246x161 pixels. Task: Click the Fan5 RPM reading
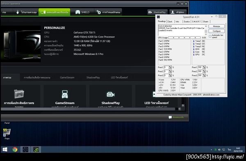[x=165, y=60]
